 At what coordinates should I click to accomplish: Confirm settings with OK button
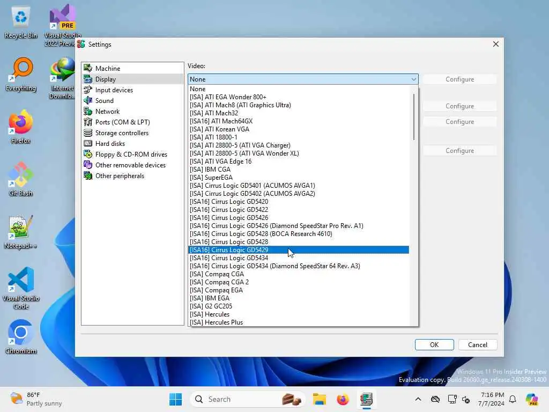434,345
